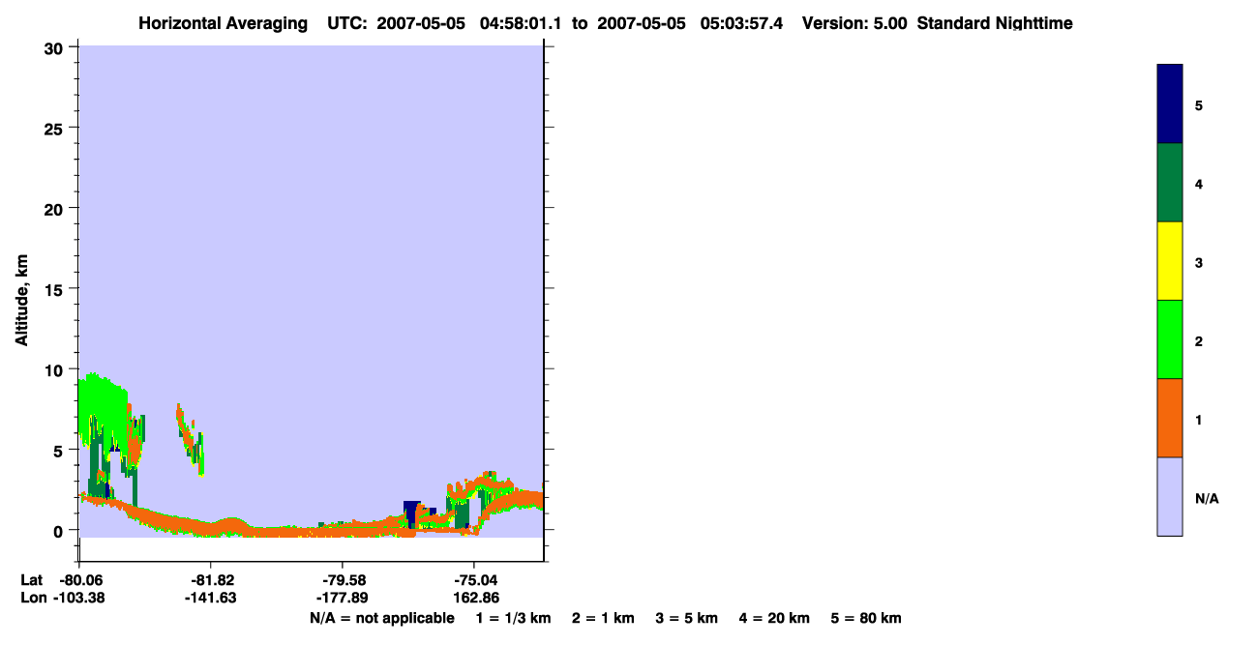Click the 'Standard Nighttime' text
Screen dimensions: 1258x645
point(995,23)
